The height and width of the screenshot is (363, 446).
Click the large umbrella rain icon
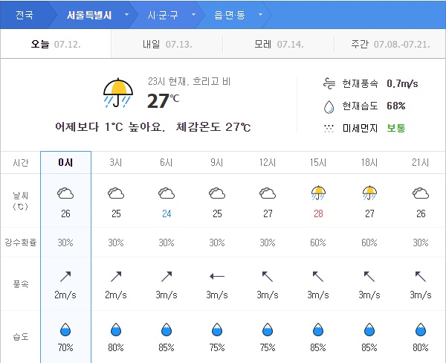tap(118, 93)
